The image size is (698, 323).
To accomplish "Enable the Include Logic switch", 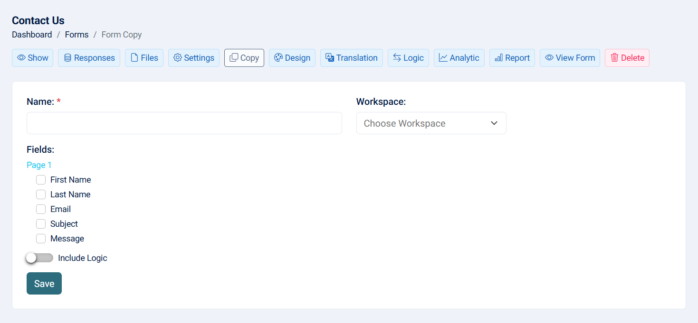I will tap(40, 258).
